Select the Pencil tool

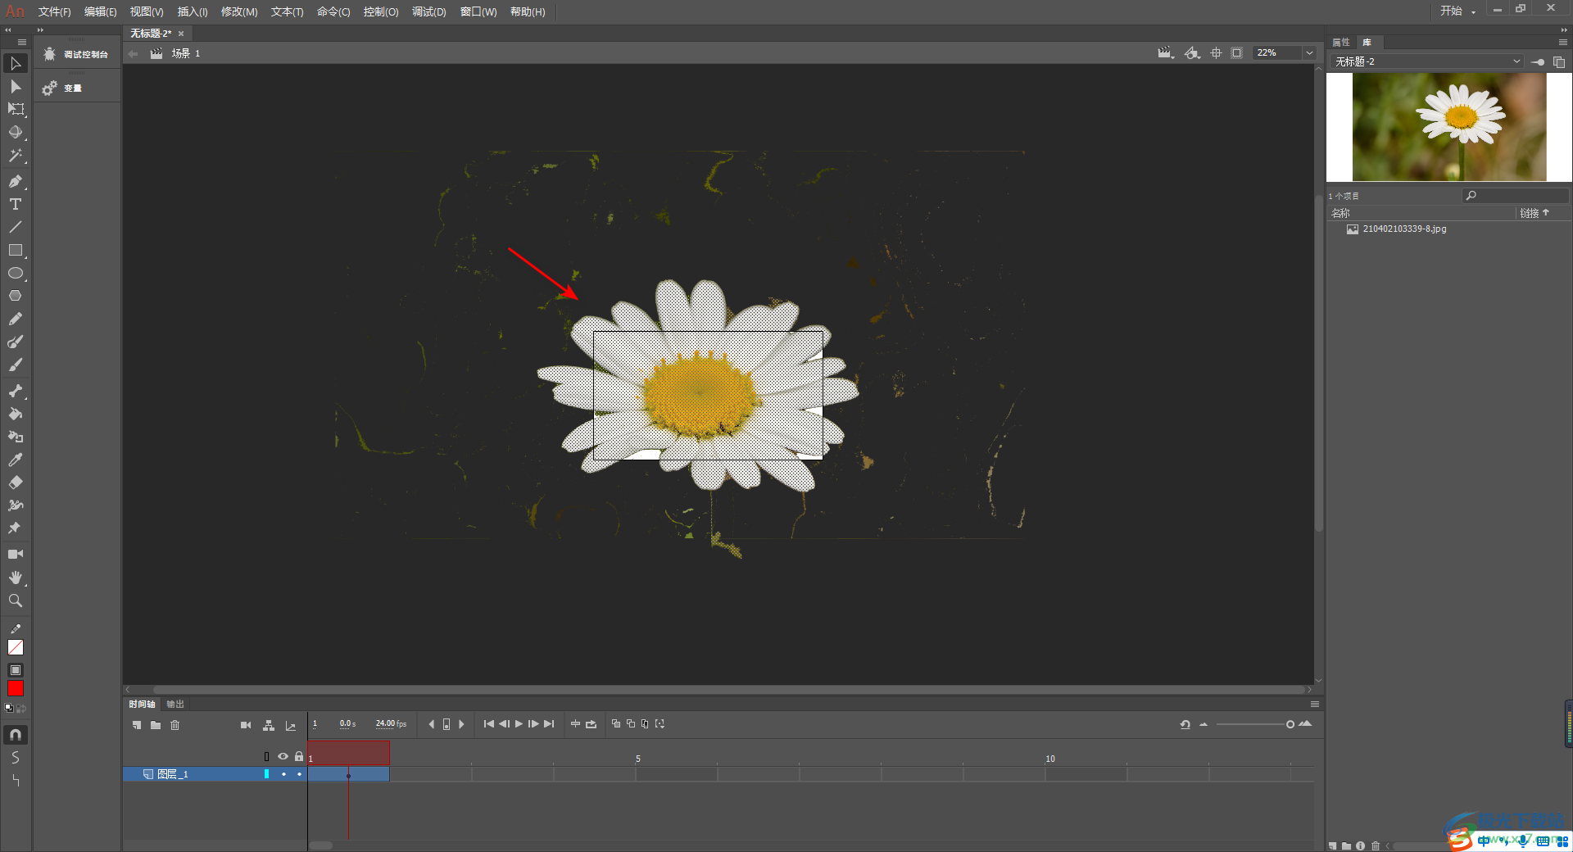tap(16, 319)
